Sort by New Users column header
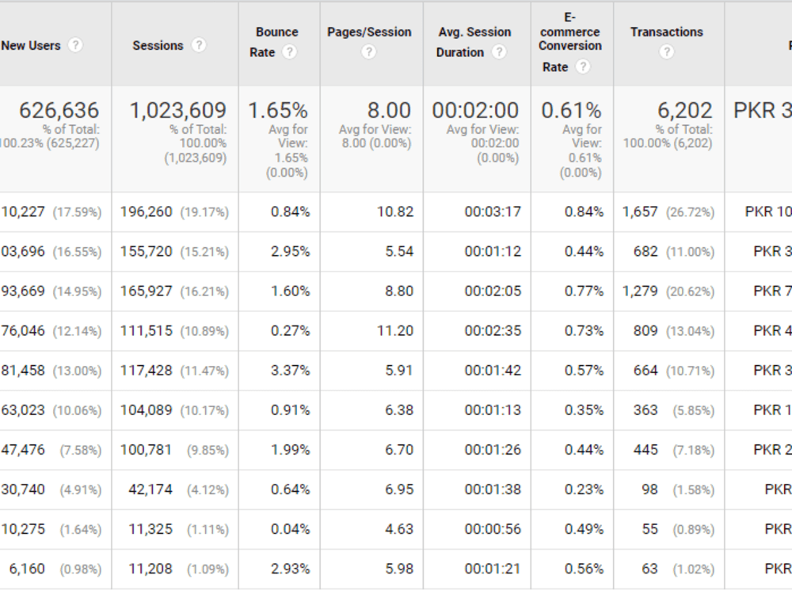 tap(31, 45)
